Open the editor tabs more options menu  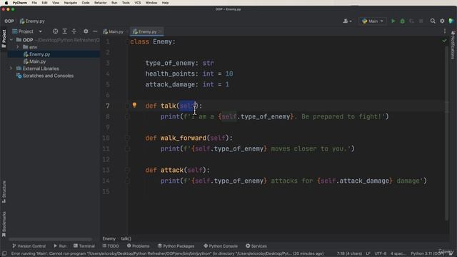click(445, 31)
